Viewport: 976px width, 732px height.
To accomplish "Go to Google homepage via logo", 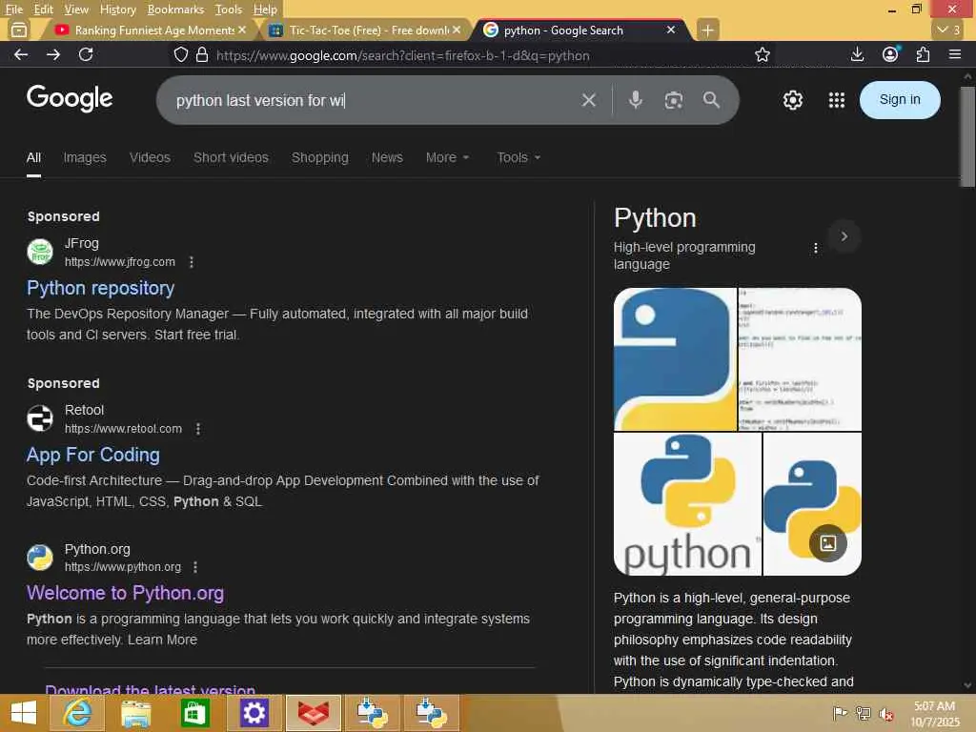I will [69, 98].
